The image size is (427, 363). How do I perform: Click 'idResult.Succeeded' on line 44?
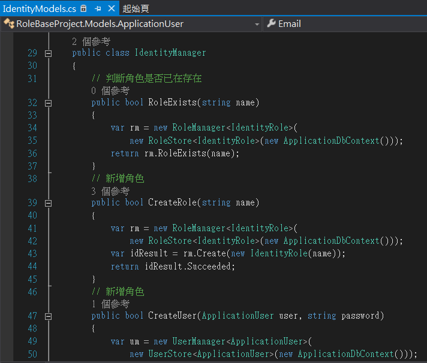pyautogui.click(x=188, y=266)
